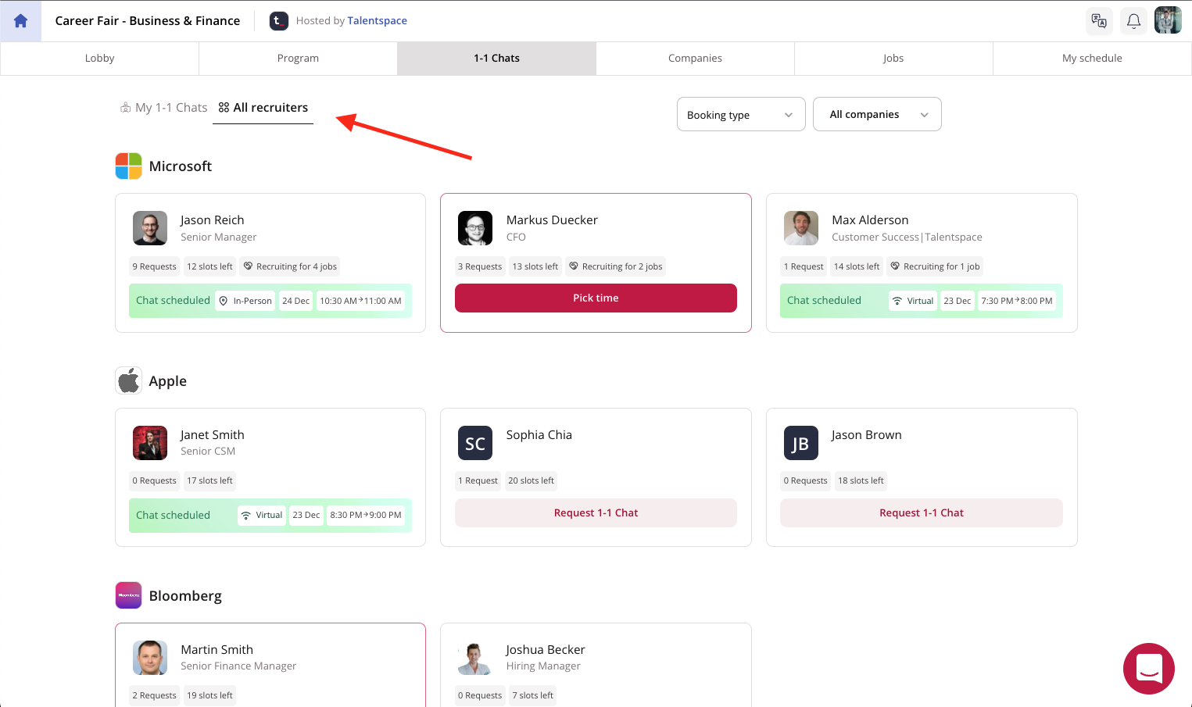Open Max Alderson's Chat scheduled bar

[x=922, y=301]
